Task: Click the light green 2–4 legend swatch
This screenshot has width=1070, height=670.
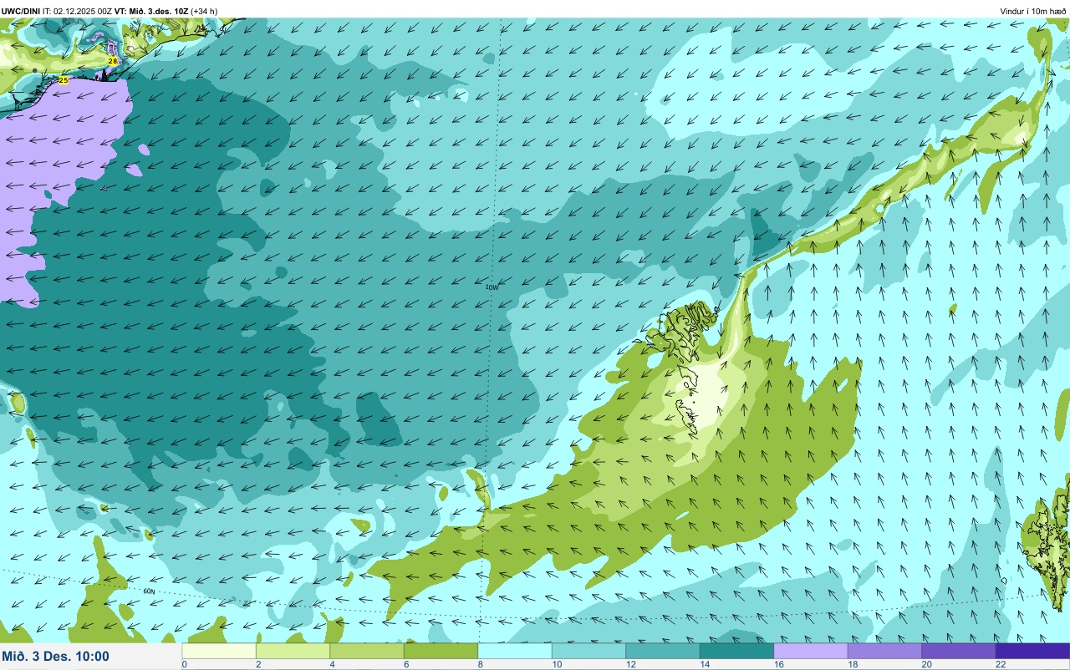Action: point(293,651)
